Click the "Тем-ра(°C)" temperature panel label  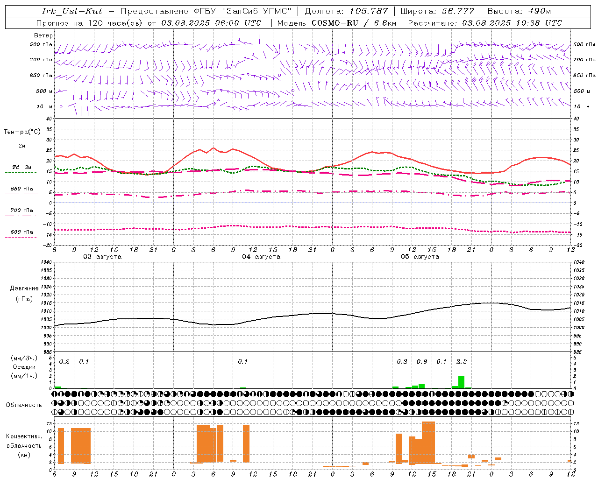(x=22, y=132)
